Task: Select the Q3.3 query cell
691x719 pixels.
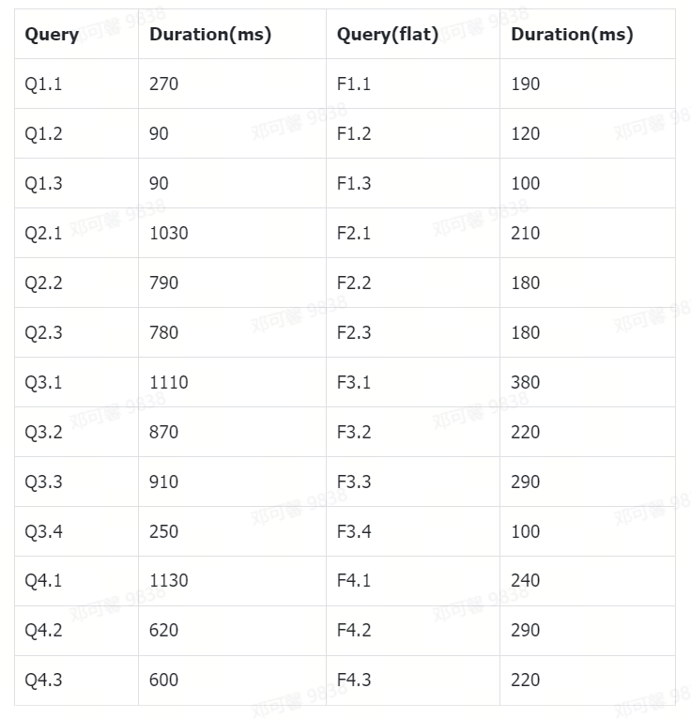Action: pos(43,482)
